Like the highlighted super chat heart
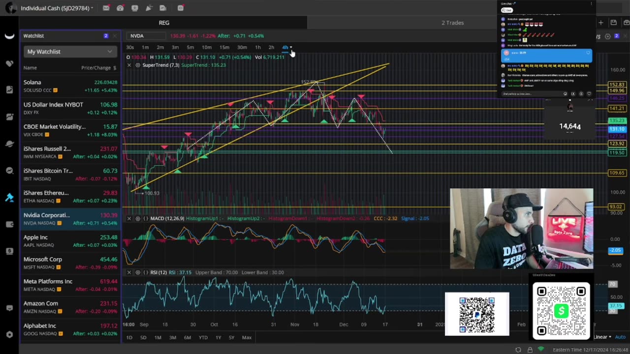630x354 pixels. [588, 53]
